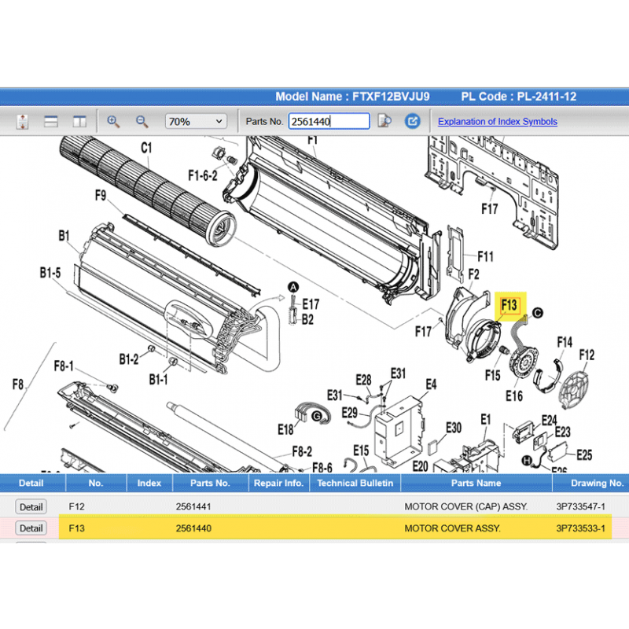Click the Parts No. input field
The image size is (629, 629).
(x=329, y=121)
